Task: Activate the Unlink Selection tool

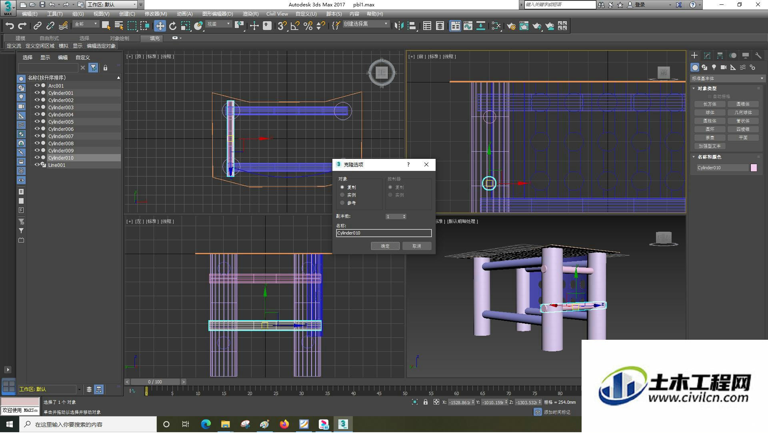Action: tap(50, 26)
